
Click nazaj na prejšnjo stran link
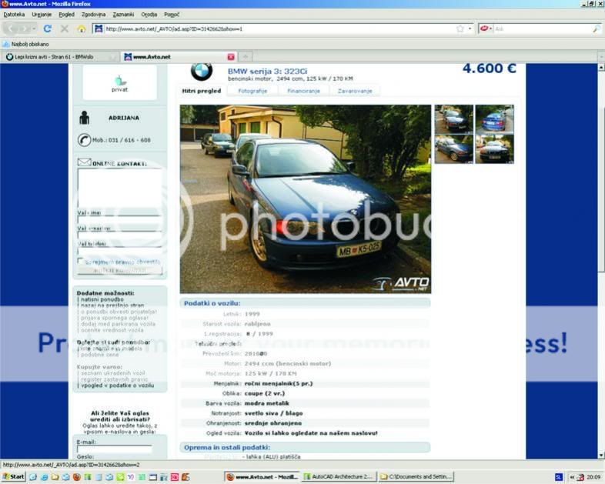pos(112,305)
